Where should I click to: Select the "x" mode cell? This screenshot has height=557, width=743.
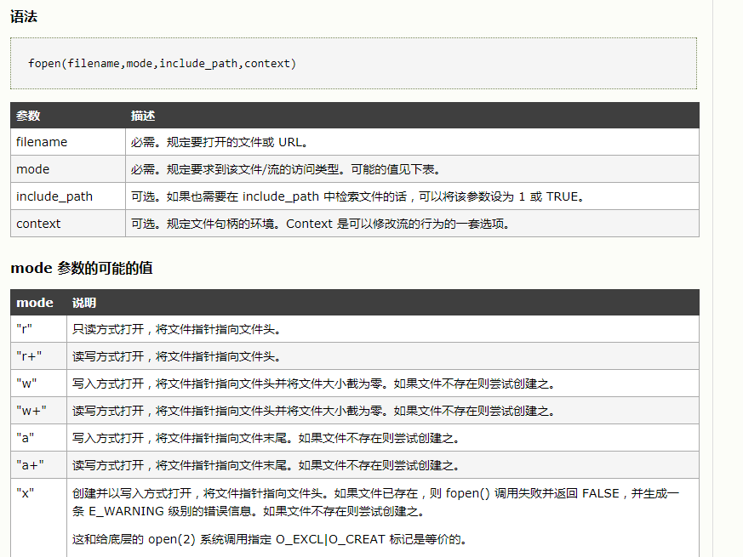(x=25, y=492)
